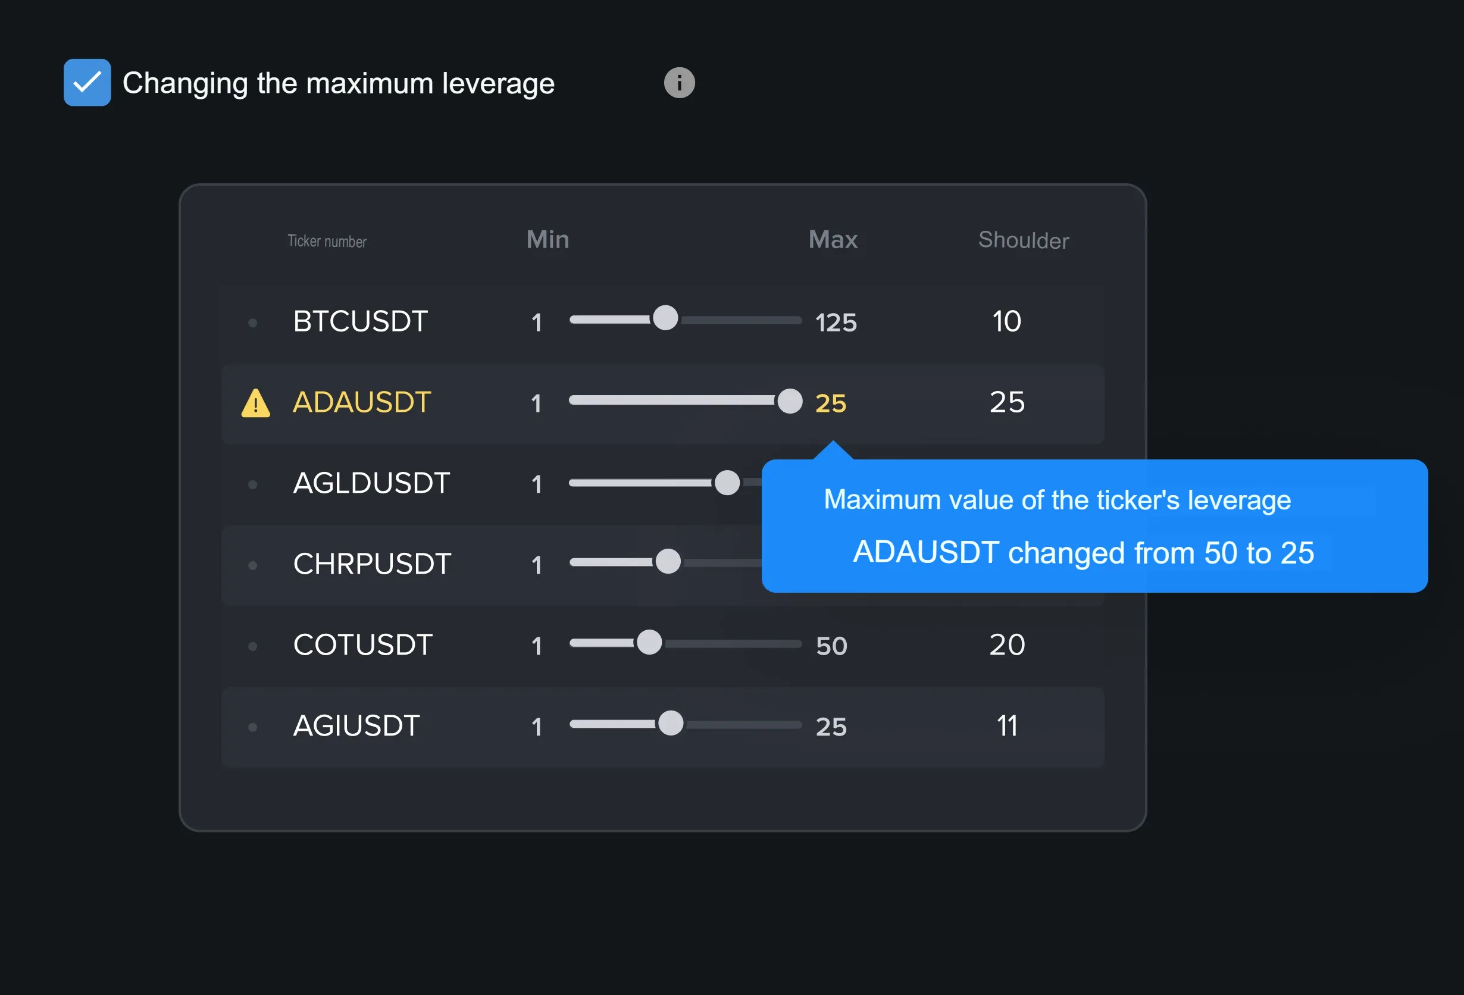
Task: Select the BTCUSDT ticker name
Action: [360, 321]
